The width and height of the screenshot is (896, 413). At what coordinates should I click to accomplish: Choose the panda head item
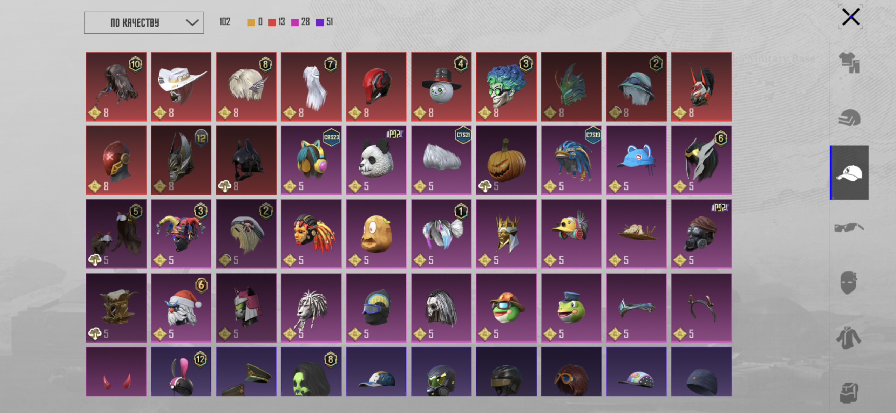376,160
